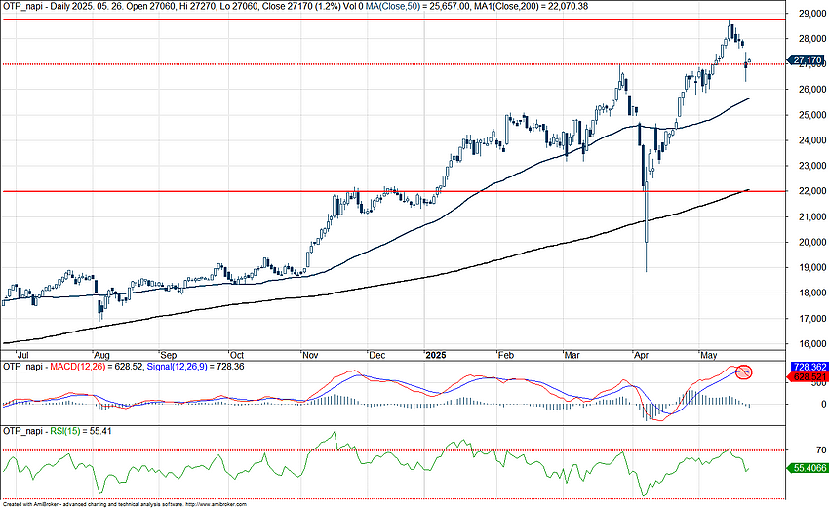
Task: Click the 18,000 price axis label
Action: pyautogui.click(x=813, y=293)
